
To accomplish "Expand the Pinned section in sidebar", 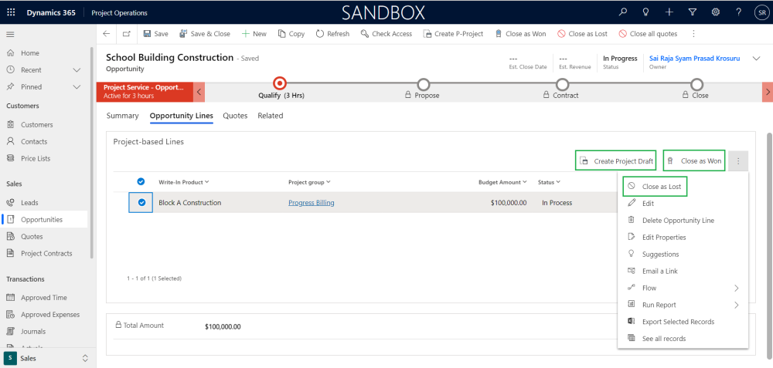I will tap(77, 86).
